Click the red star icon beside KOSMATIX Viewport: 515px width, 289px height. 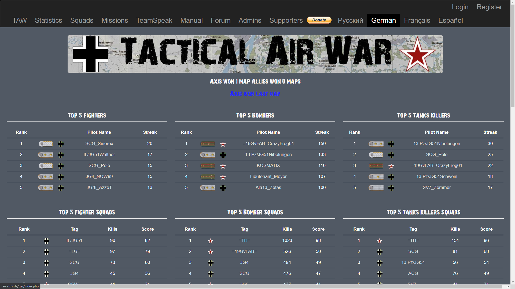click(x=223, y=166)
